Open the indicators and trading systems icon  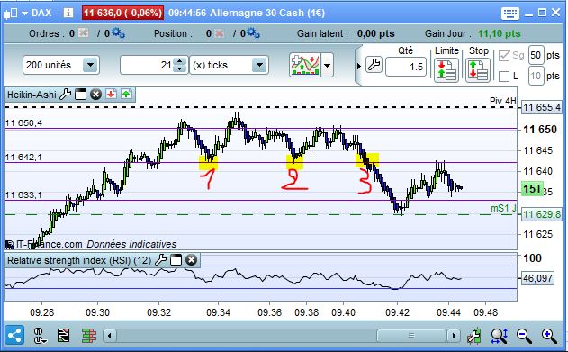(x=305, y=65)
